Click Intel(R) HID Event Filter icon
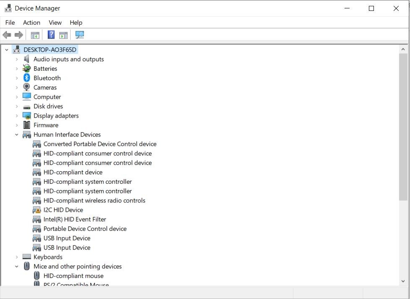The width and height of the screenshot is (410, 299). [37, 219]
